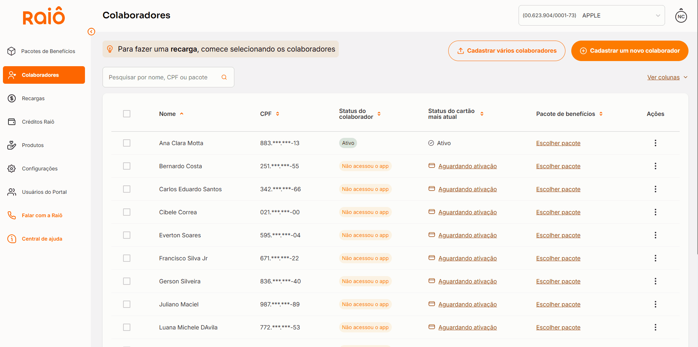Sort by Pacote de benefícios column

tap(601, 114)
